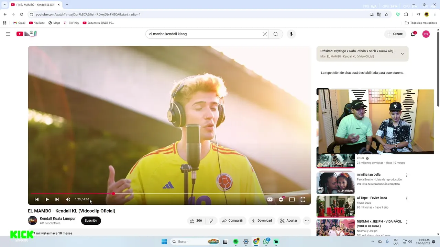The height and width of the screenshot is (247, 440).
Task: Open 'mi niña tan bella' playlist thumbnail
Action: pyautogui.click(x=336, y=183)
